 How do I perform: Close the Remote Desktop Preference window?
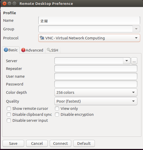tap(4, 4)
